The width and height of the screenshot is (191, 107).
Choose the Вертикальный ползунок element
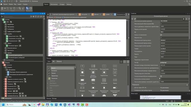[104, 89]
